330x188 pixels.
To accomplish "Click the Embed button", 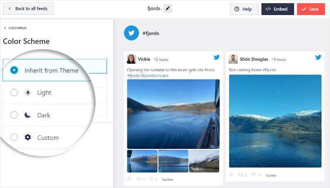I will coord(278,9).
